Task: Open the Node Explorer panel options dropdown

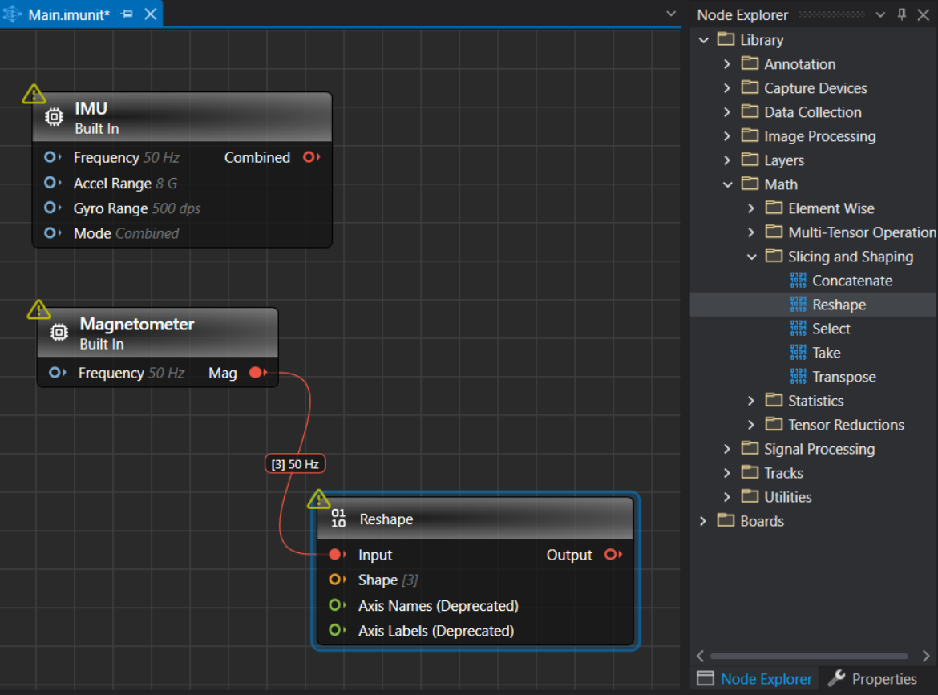Action: click(x=879, y=14)
